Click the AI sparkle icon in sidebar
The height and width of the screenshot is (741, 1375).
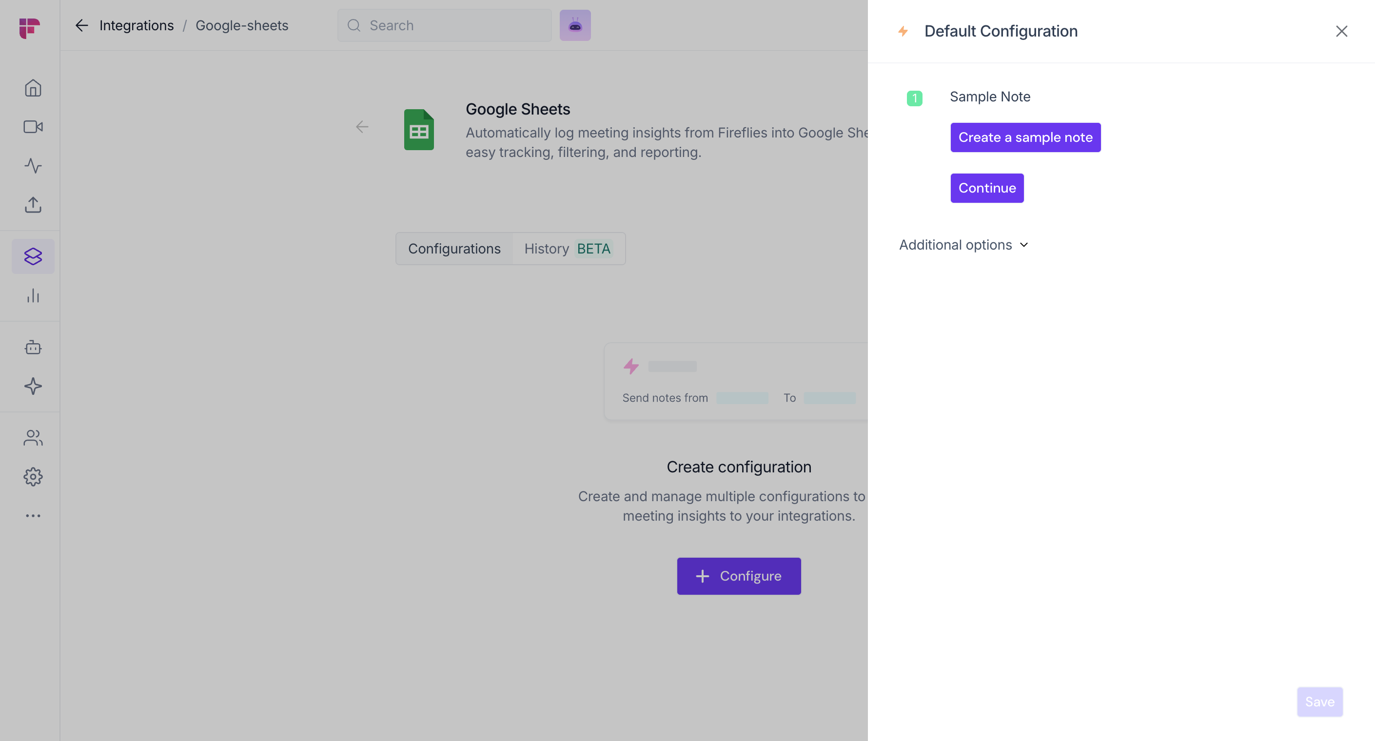click(33, 386)
